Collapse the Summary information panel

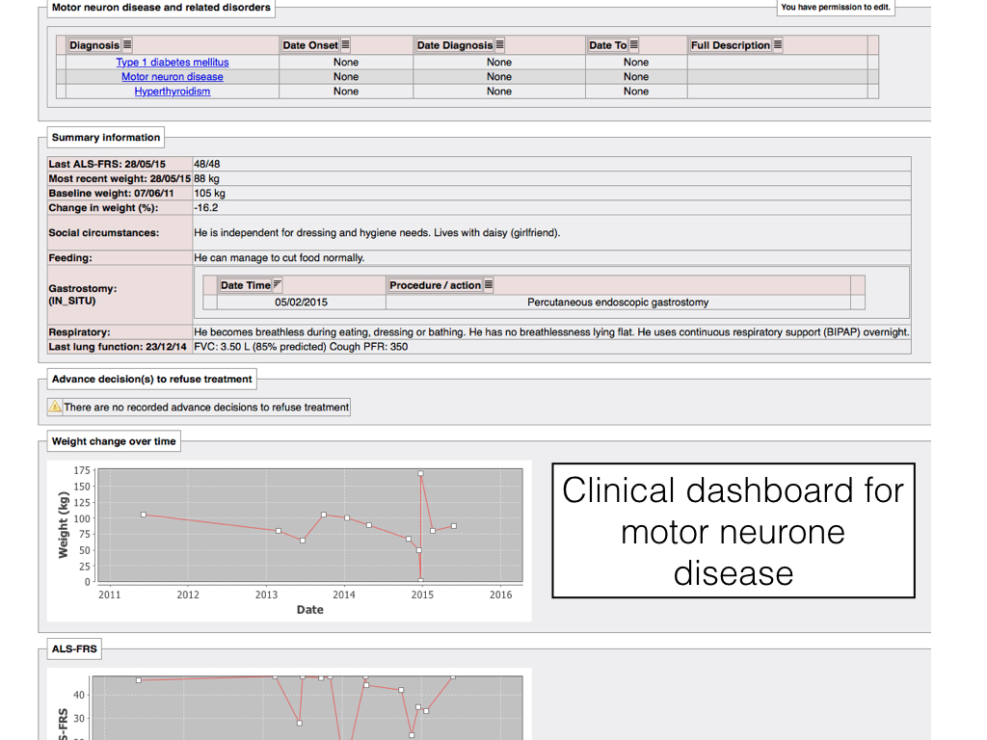(x=106, y=137)
